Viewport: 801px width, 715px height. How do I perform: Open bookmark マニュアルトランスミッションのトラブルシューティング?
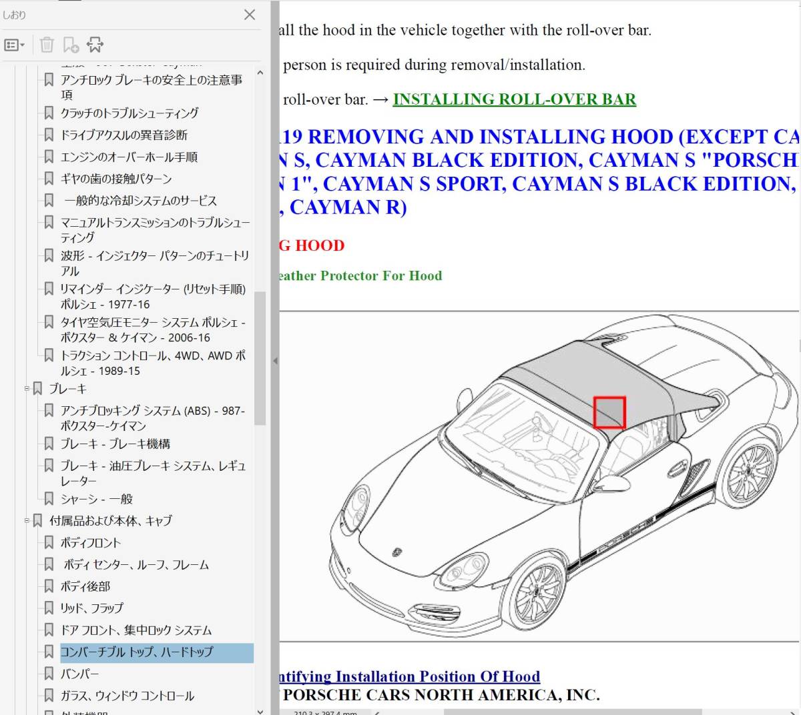click(155, 229)
